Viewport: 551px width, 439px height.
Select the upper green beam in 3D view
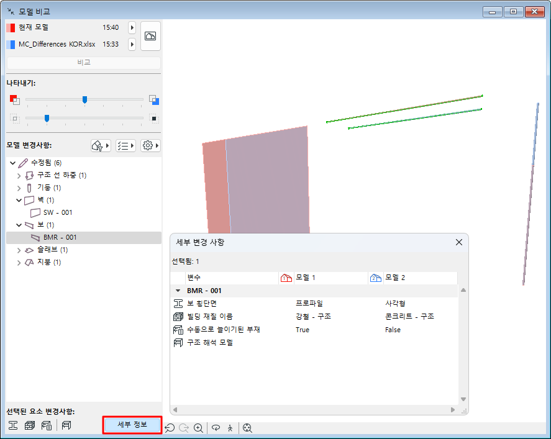point(404,109)
